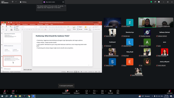Image resolution: width=174 pixels, height=98 pixels.
Task: Open PowerPoint Insert ribbon tab
Action: [x=9, y=24]
